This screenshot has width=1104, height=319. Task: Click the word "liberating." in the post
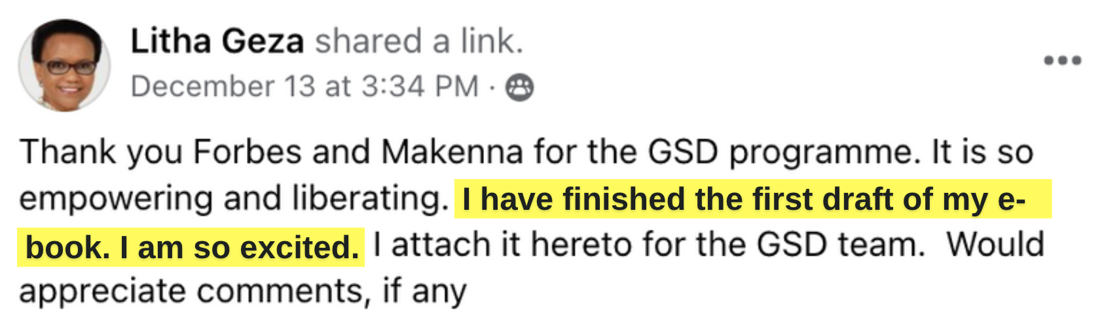tap(371, 199)
